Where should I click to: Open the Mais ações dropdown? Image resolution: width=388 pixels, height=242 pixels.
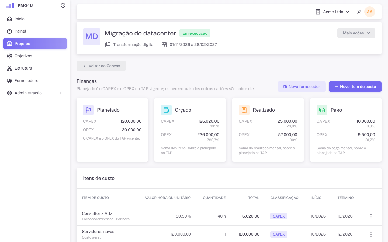point(356,33)
